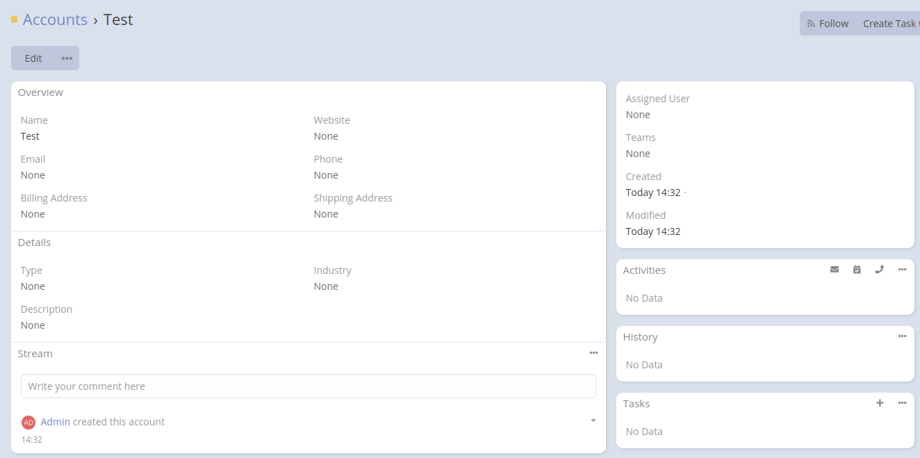Go to Accounts in the breadcrumb
Screen dimensions: 920x458
click(x=55, y=19)
